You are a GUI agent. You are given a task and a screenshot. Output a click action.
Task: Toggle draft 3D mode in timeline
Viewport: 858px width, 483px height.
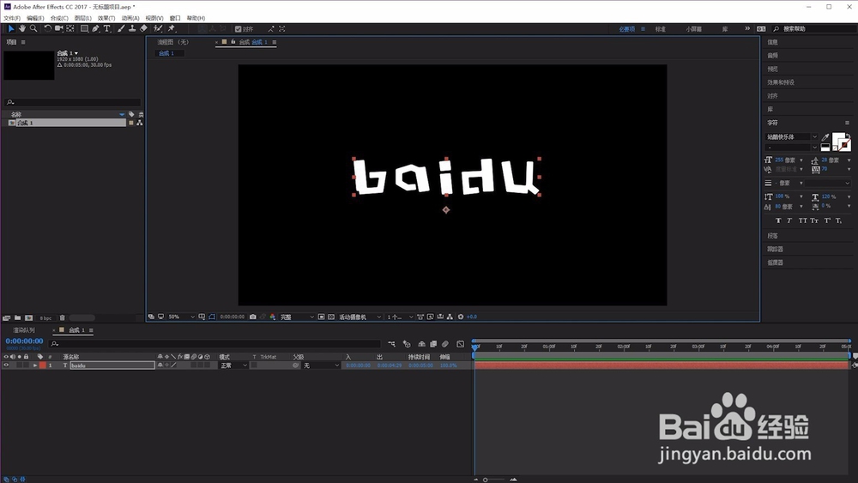(x=407, y=344)
